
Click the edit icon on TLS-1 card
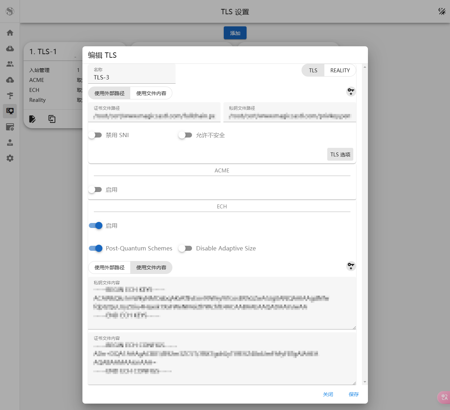coord(32,119)
